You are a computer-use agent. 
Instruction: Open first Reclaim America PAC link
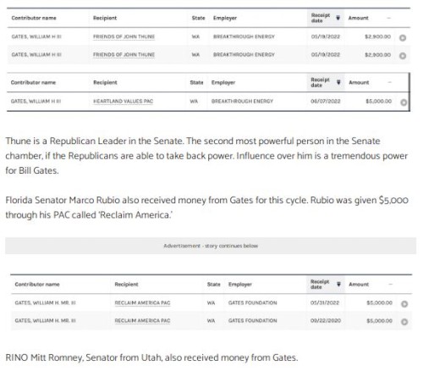pyautogui.click(x=142, y=303)
